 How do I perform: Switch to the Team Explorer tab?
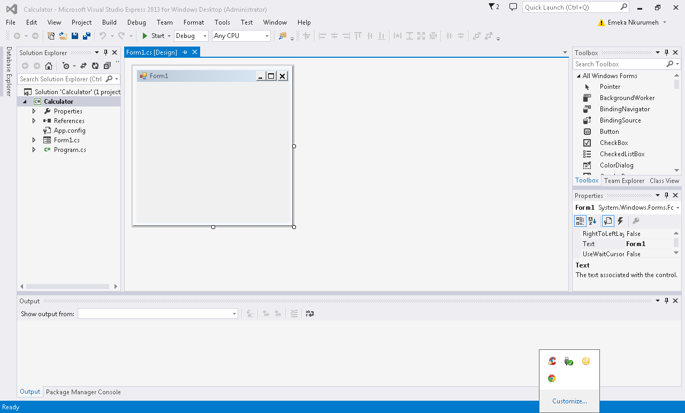pyautogui.click(x=624, y=181)
